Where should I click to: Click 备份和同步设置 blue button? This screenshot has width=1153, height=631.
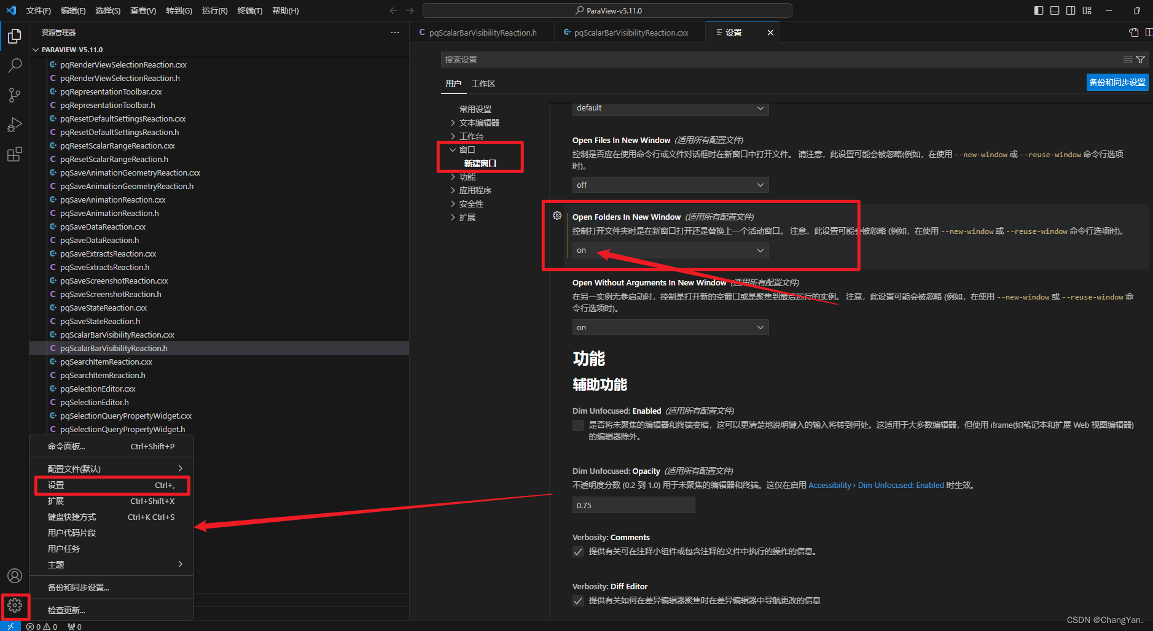pos(1117,82)
